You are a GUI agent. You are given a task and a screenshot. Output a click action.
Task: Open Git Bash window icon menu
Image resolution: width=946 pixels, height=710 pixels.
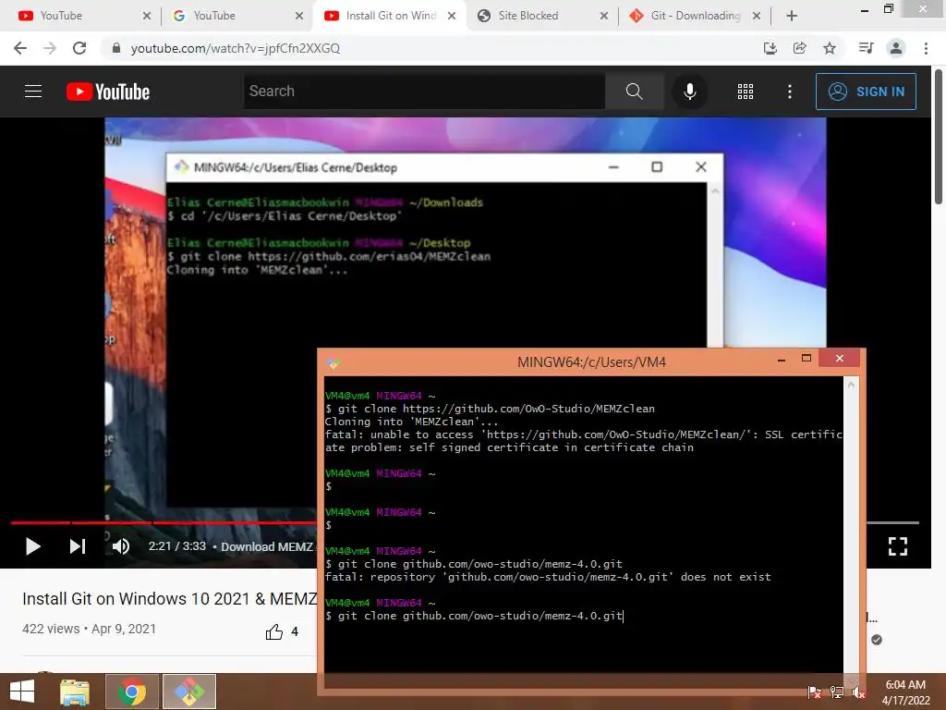(x=333, y=362)
